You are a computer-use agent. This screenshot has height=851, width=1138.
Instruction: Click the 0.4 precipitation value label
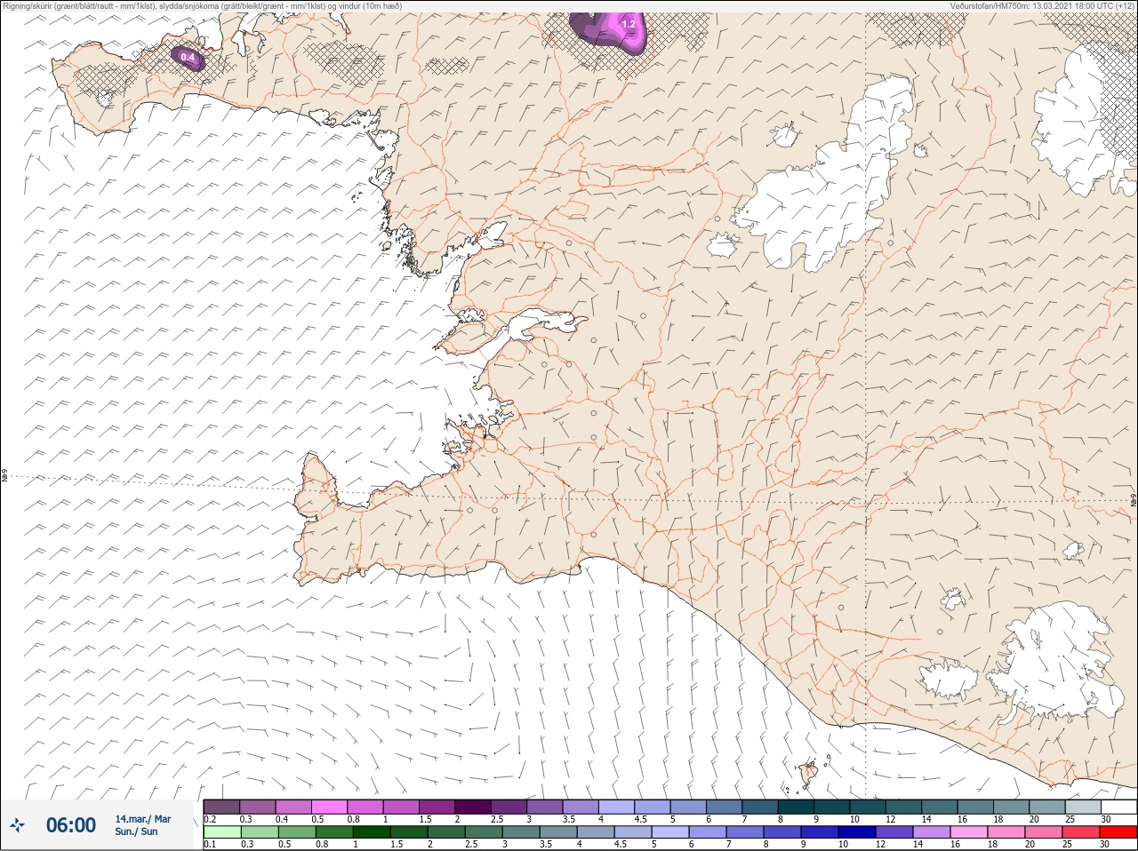coord(188,57)
